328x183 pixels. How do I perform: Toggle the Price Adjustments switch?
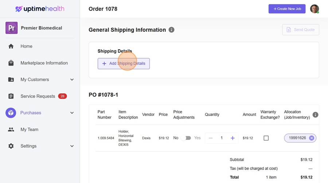coord(186,138)
